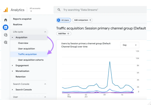Click the Google Analytics logo

click(6, 10)
